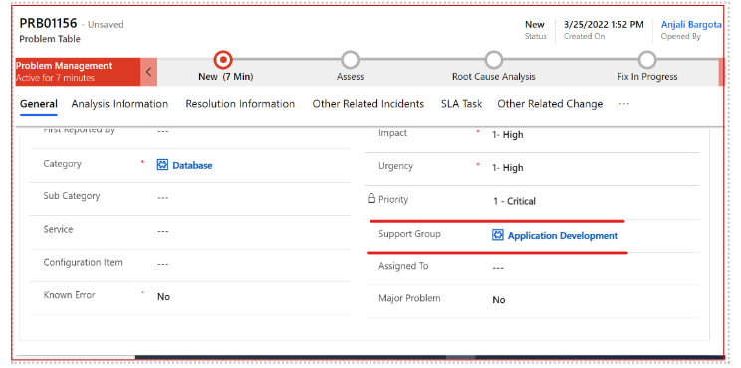Switch to Analysis Information tab
Image resolution: width=741 pixels, height=368 pixels.
tap(120, 104)
